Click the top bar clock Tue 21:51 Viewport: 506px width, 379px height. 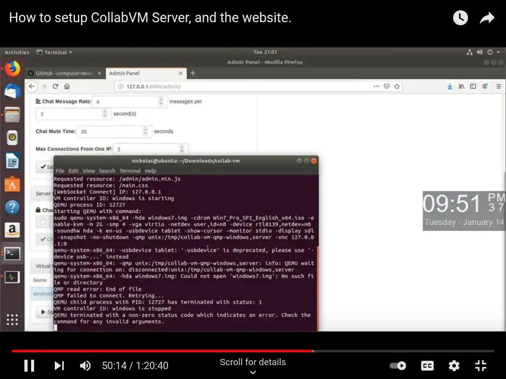(265, 52)
